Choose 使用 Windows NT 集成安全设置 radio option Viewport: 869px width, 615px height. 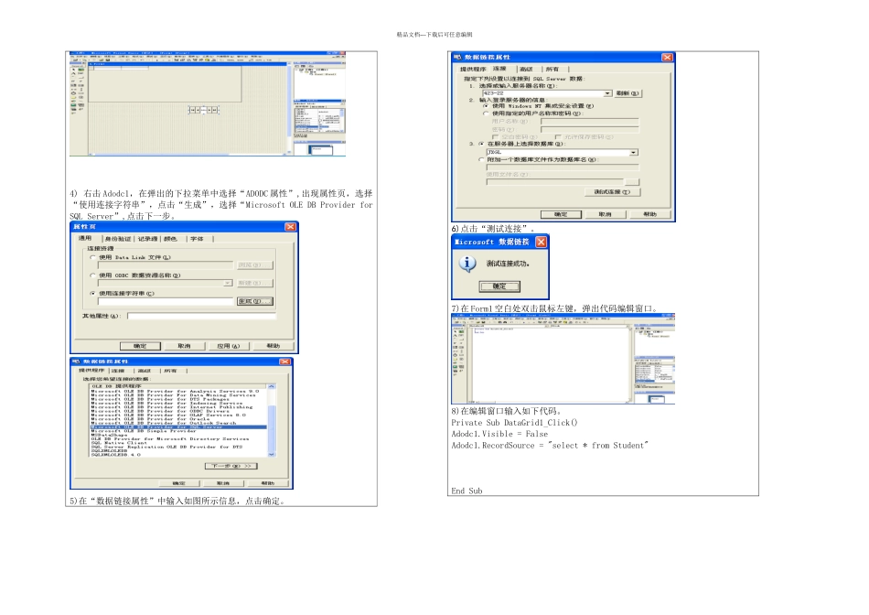(x=486, y=106)
